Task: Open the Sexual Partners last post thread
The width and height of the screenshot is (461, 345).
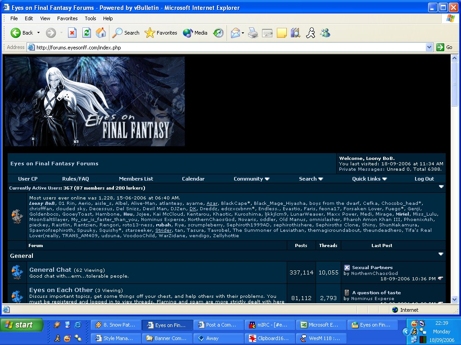Action: coord(372,267)
